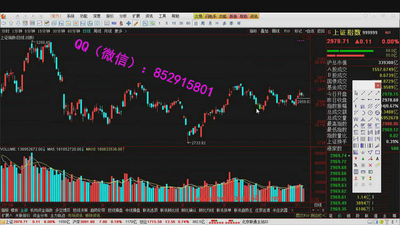Click the 闪电手 button
Image resolution: width=400 pixels, height=225 pixels.
(x=211, y=16)
